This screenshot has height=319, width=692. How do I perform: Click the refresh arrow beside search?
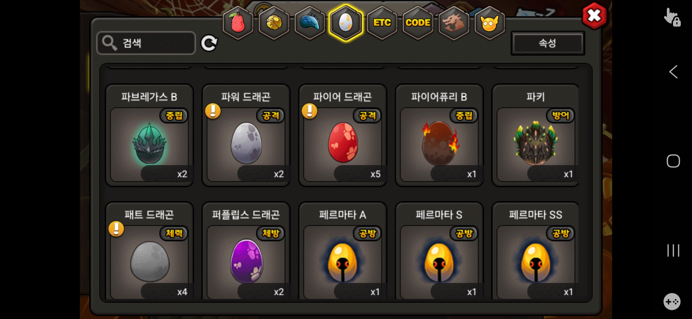209,43
